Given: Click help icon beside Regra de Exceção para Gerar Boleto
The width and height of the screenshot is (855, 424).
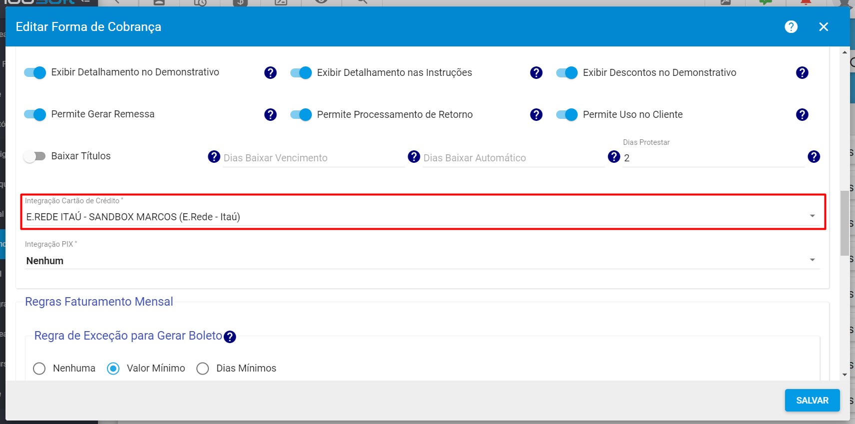Looking at the screenshot, I should point(230,337).
